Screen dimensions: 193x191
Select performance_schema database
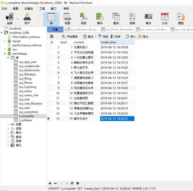pos(27,45)
